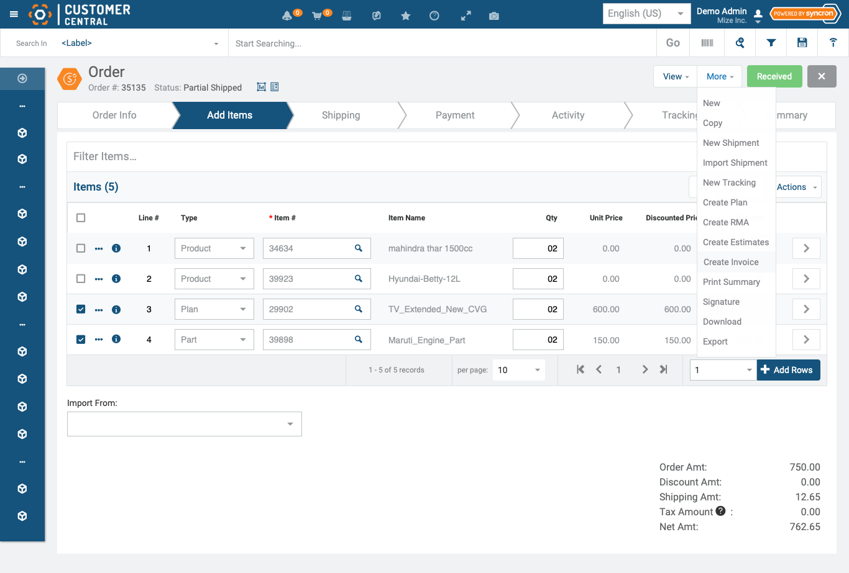
Task: Click the filter funnel icon
Action: coord(771,43)
